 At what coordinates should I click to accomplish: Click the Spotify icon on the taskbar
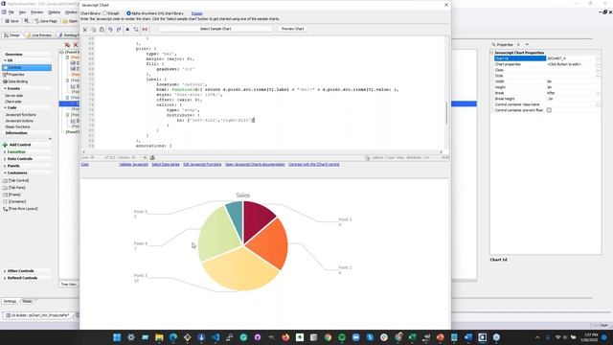pos(342,337)
